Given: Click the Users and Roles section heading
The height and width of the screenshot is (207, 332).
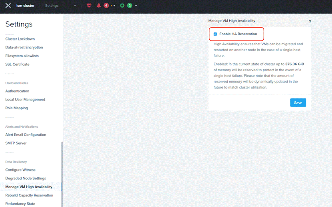Looking at the screenshot, I should [x=17, y=83].
